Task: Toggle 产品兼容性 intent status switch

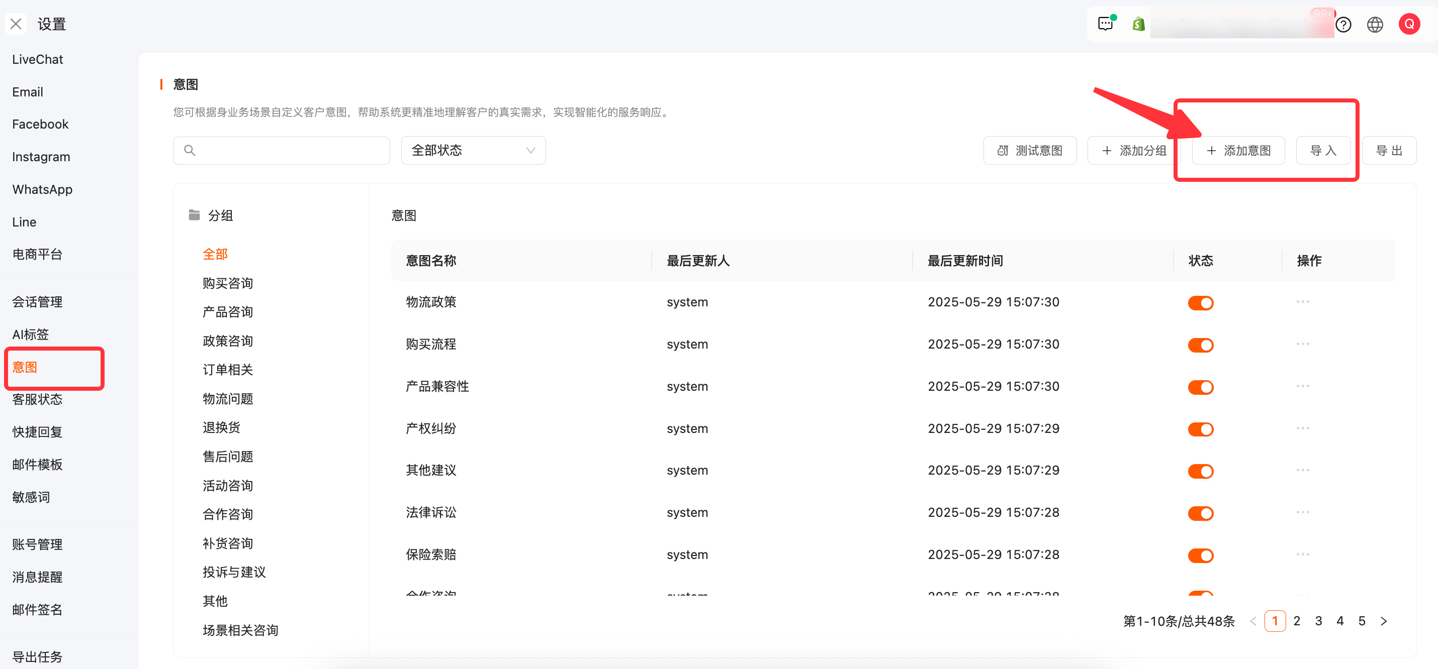Action: pos(1200,387)
